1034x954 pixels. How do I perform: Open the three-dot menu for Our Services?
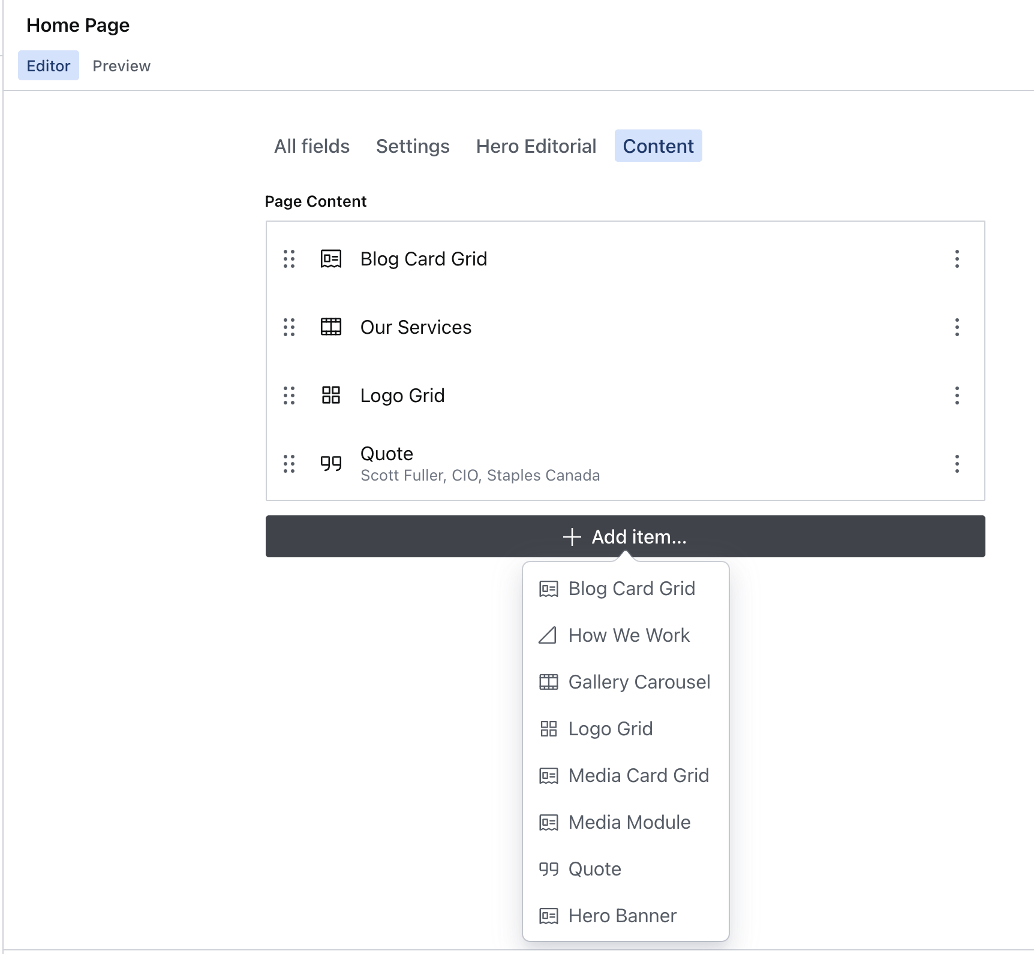pos(957,327)
